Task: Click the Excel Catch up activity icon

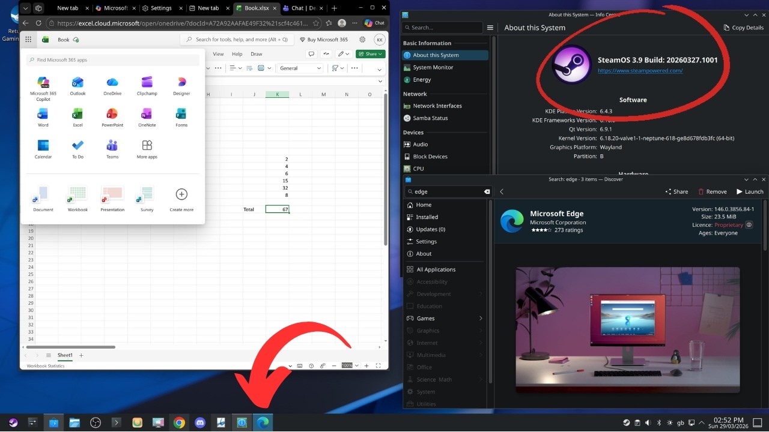Action: point(326,54)
